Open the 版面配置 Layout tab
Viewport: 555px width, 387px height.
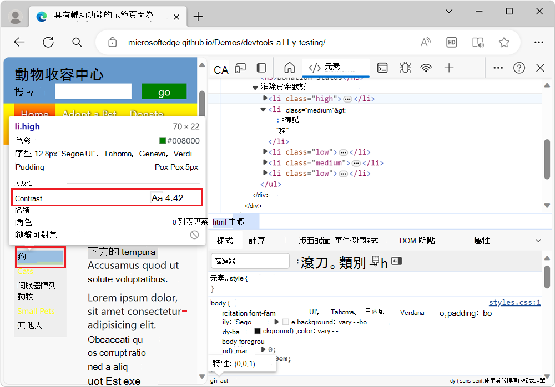point(314,241)
